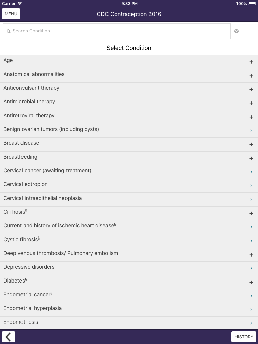Expand Cirrhosis with its plus icon

(x=251, y=213)
